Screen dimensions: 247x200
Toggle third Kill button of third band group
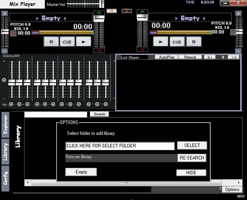coord(79,104)
